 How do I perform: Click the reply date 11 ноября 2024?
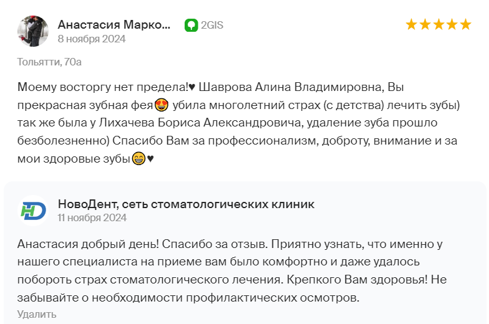tap(92, 218)
